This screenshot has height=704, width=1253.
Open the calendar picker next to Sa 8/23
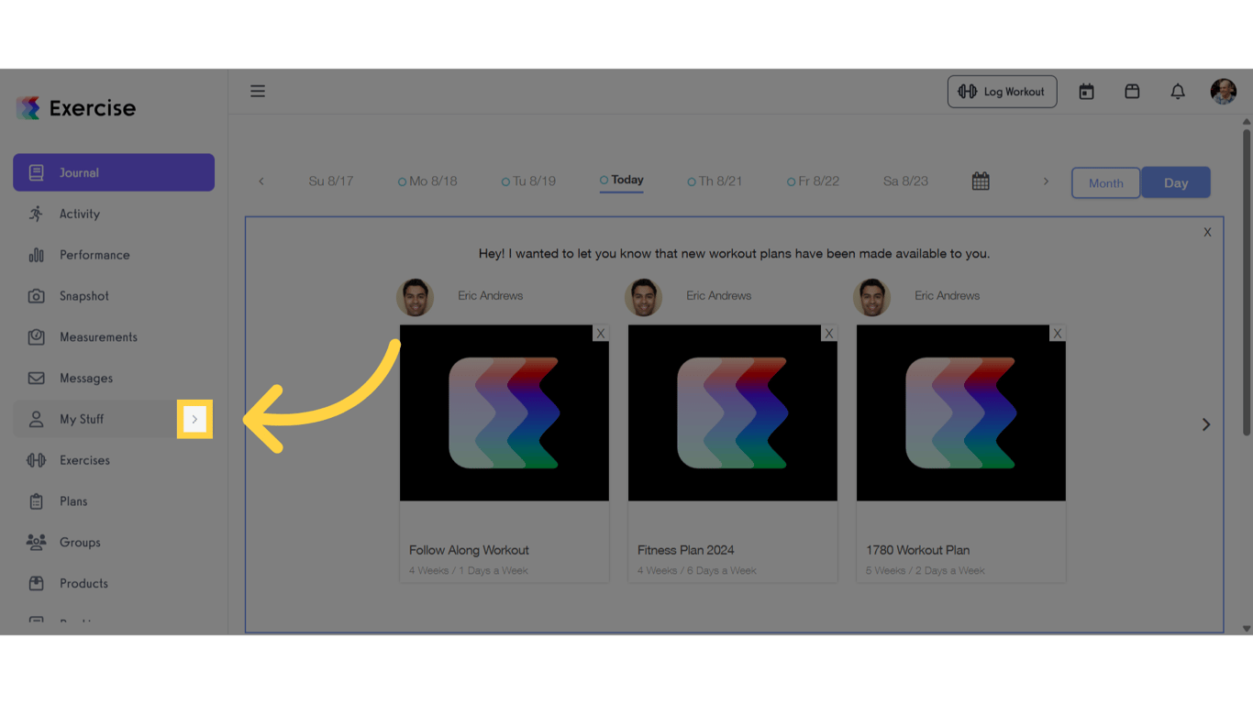tap(980, 181)
